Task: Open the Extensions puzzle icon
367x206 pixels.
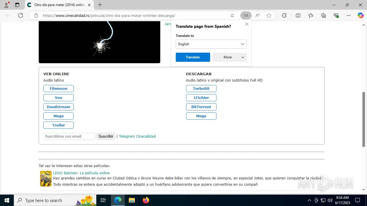Action: 284,15
